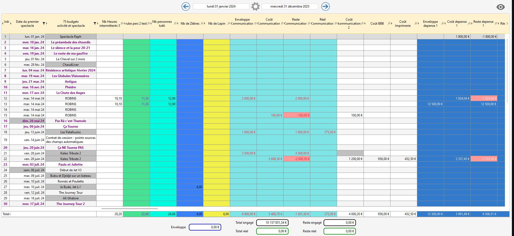Click the Enveloppe depense 1 column header

pos(430,24)
